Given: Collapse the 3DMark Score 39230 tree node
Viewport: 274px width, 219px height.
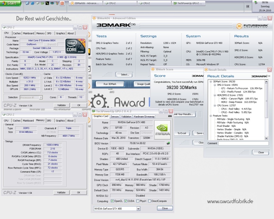Looking at the screenshot, I should point(211,82).
